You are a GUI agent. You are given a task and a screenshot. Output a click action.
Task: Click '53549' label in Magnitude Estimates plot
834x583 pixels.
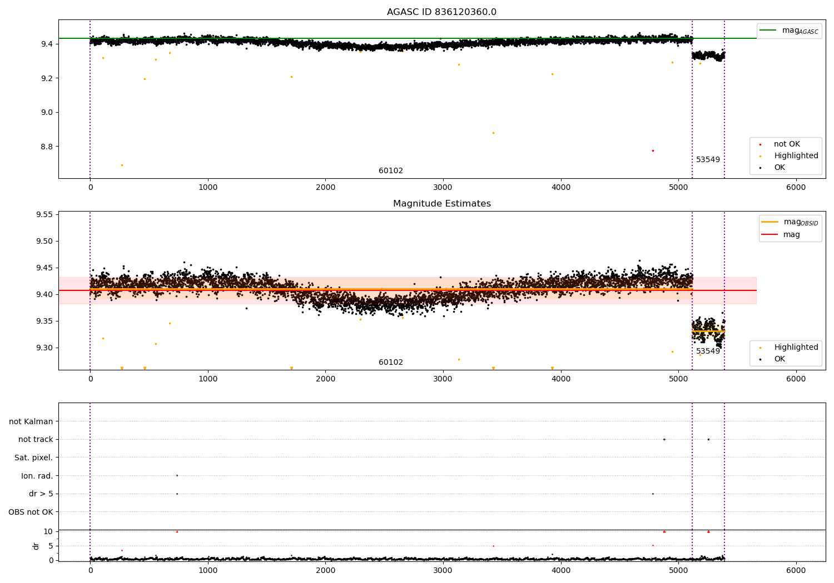[708, 351]
